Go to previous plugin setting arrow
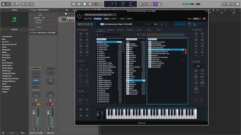Image resolution: width=241 pixels, height=135 pixels. pyautogui.click(x=86, y=19)
